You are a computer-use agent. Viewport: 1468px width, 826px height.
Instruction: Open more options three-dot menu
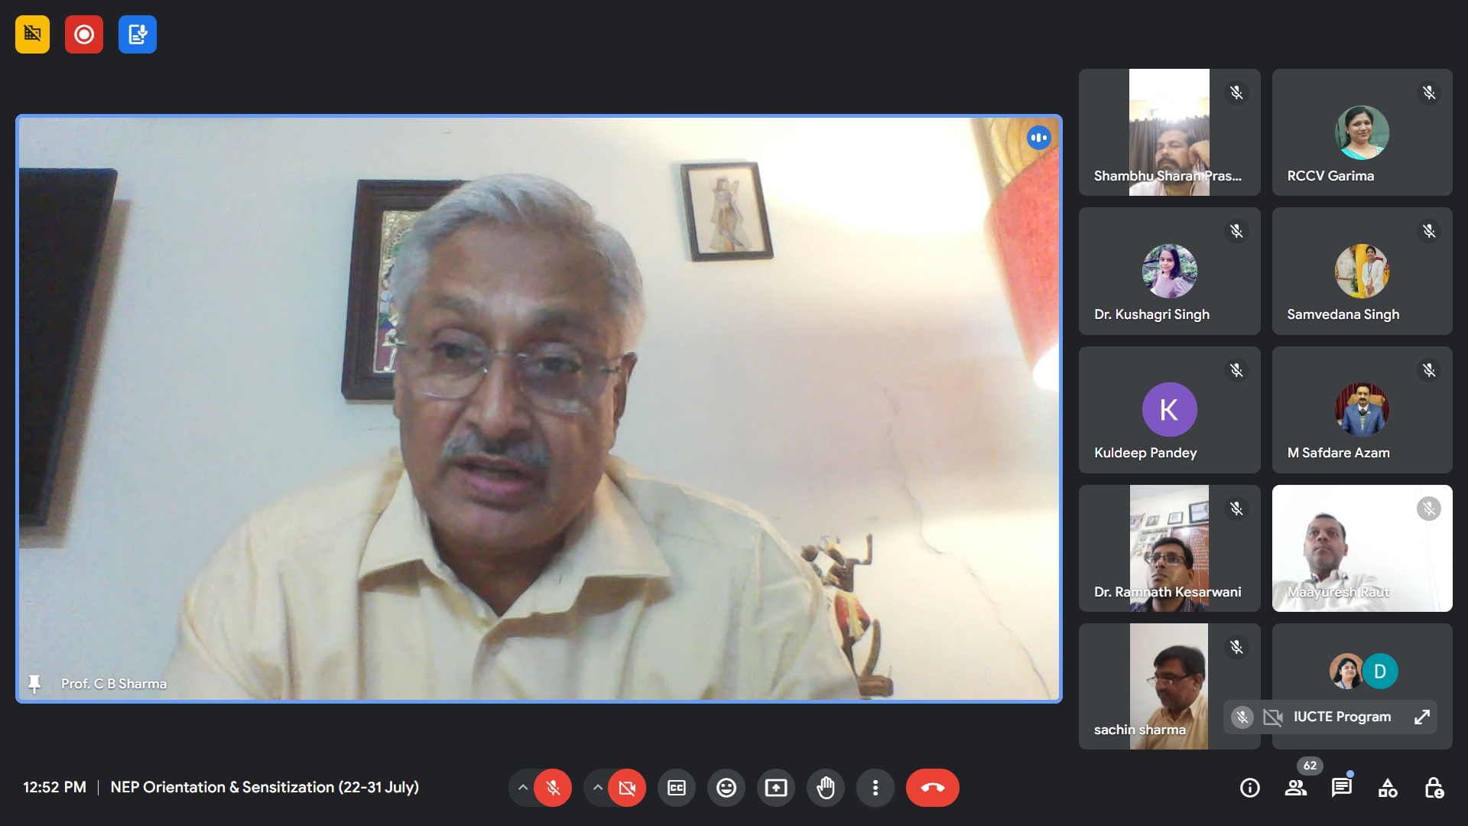875,788
